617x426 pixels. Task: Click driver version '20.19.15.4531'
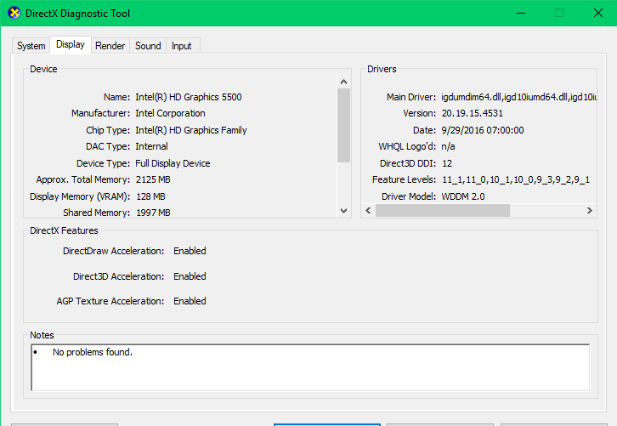pos(473,113)
